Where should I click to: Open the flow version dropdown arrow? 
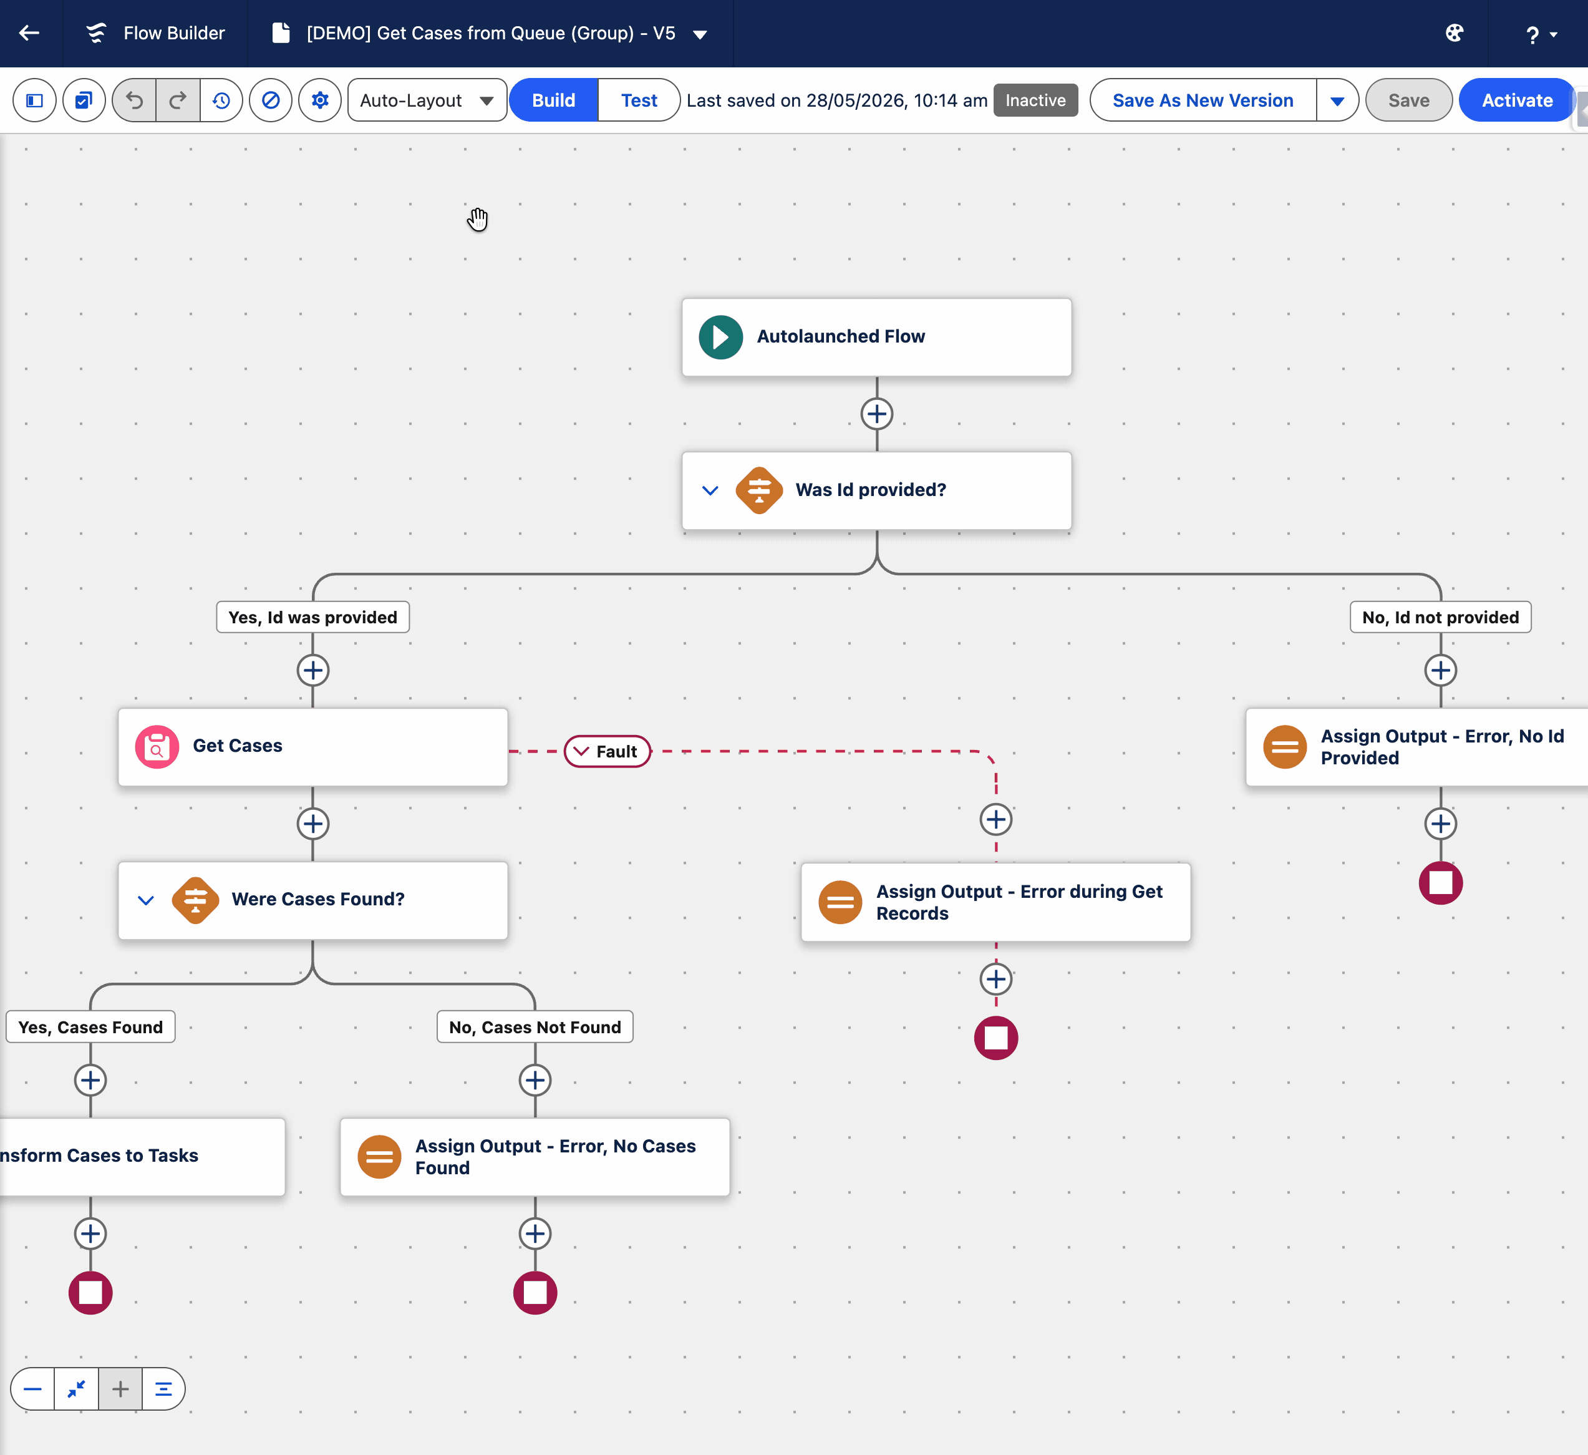[x=699, y=34]
